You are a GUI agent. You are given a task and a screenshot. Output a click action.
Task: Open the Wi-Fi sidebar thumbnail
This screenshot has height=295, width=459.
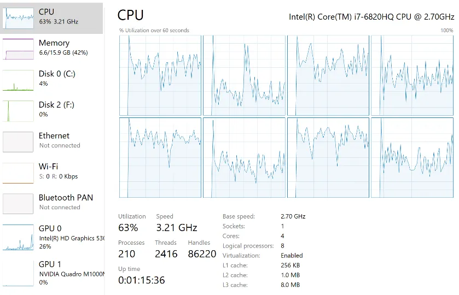(x=18, y=173)
